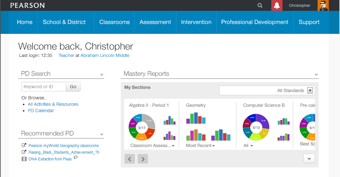This screenshot has height=177, width=340.
Task: Open Christopher's pixel avatar picture
Action: point(323,5)
